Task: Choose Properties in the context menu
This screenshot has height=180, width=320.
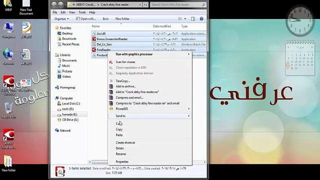Action: pyautogui.click(x=150, y=162)
